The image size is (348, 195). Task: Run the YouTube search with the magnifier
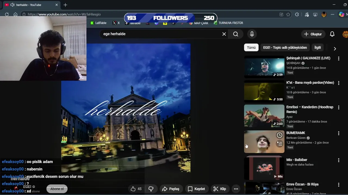(236, 34)
